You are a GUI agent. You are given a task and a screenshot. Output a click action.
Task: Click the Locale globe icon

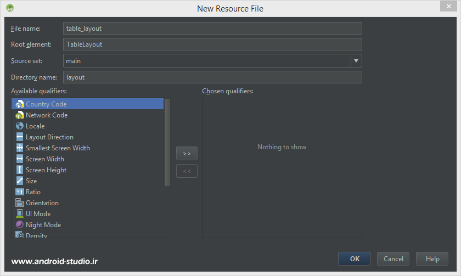(x=19, y=126)
